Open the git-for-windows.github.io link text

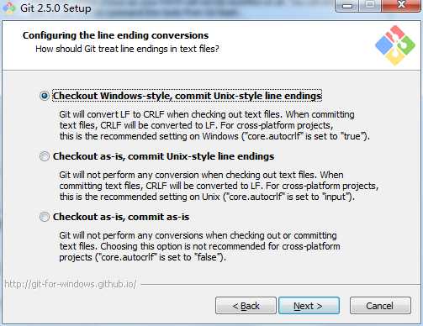pyautogui.click(x=71, y=284)
